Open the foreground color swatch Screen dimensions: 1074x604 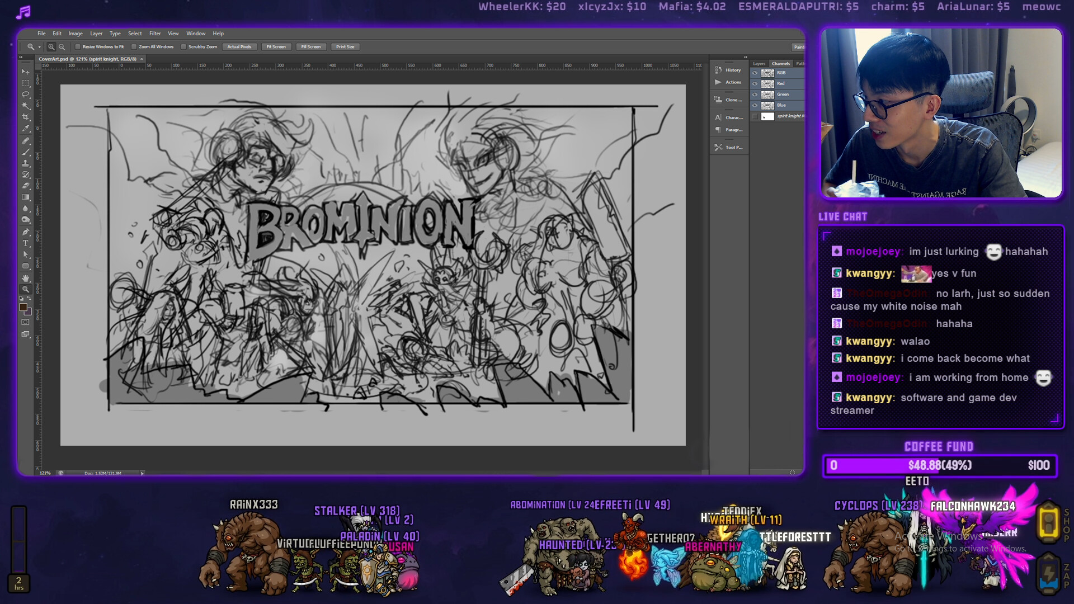[24, 306]
